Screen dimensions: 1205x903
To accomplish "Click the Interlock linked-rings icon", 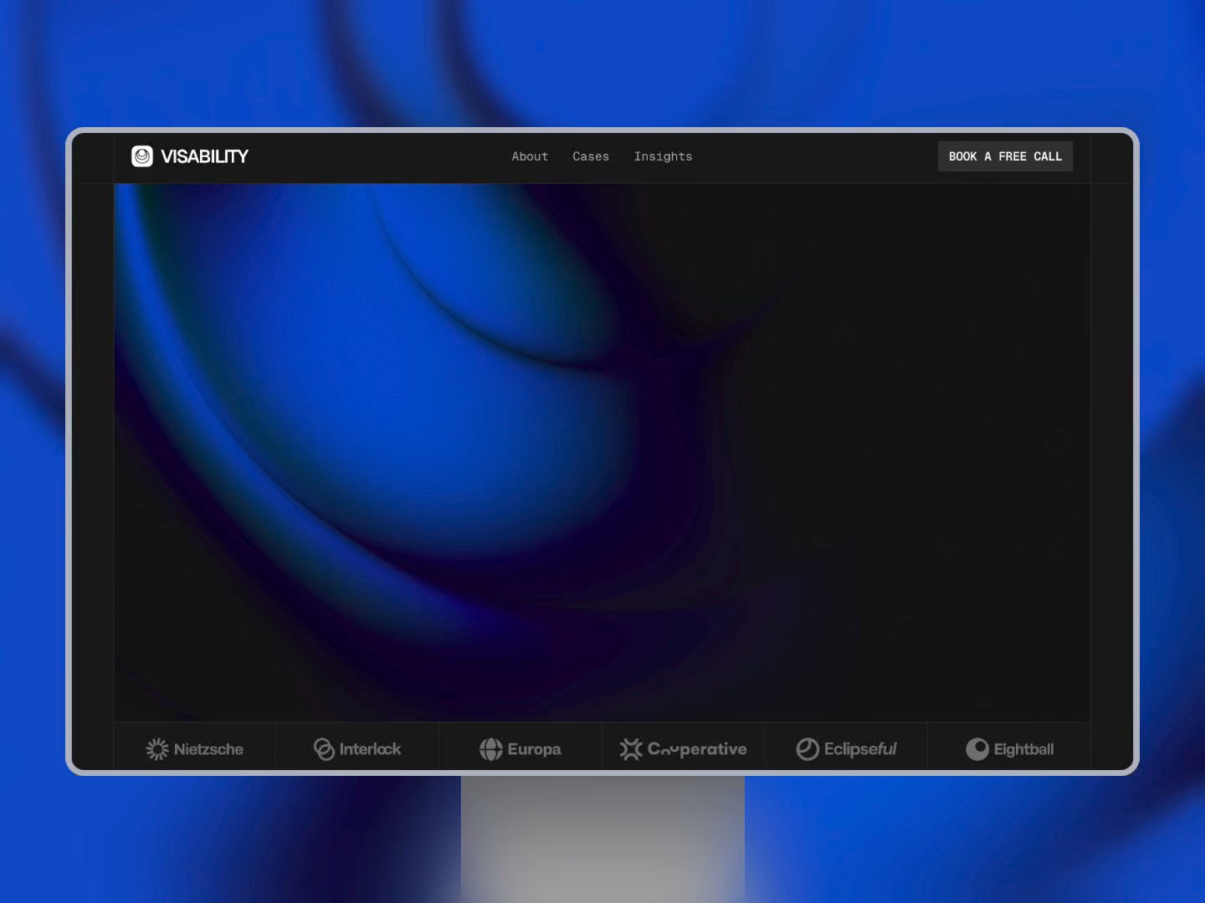I will coord(324,749).
